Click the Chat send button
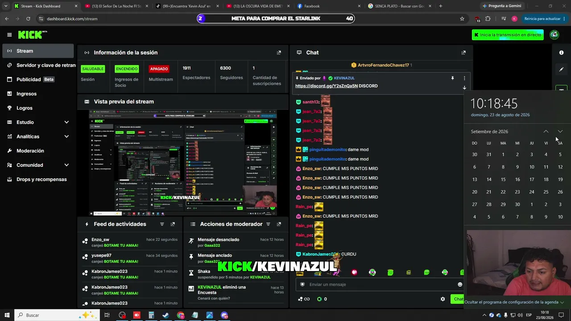The image size is (571, 321). [x=457, y=299]
